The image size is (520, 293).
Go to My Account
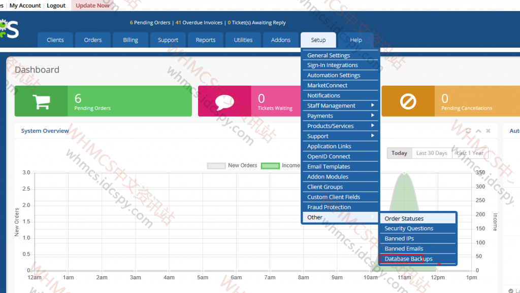point(25,6)
